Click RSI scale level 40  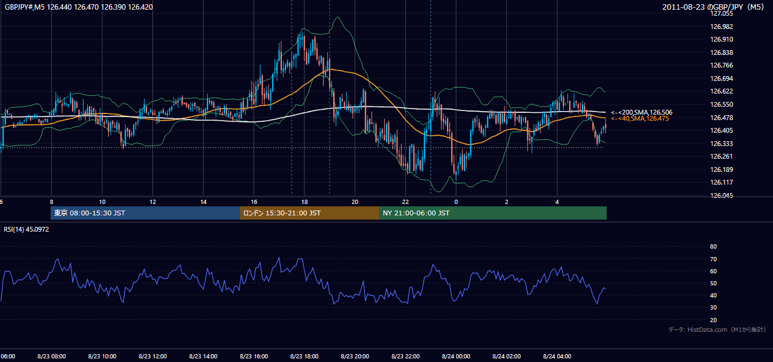713,295
